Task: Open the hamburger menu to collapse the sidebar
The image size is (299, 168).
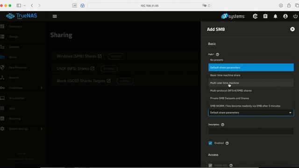Action: coord(55,16)
